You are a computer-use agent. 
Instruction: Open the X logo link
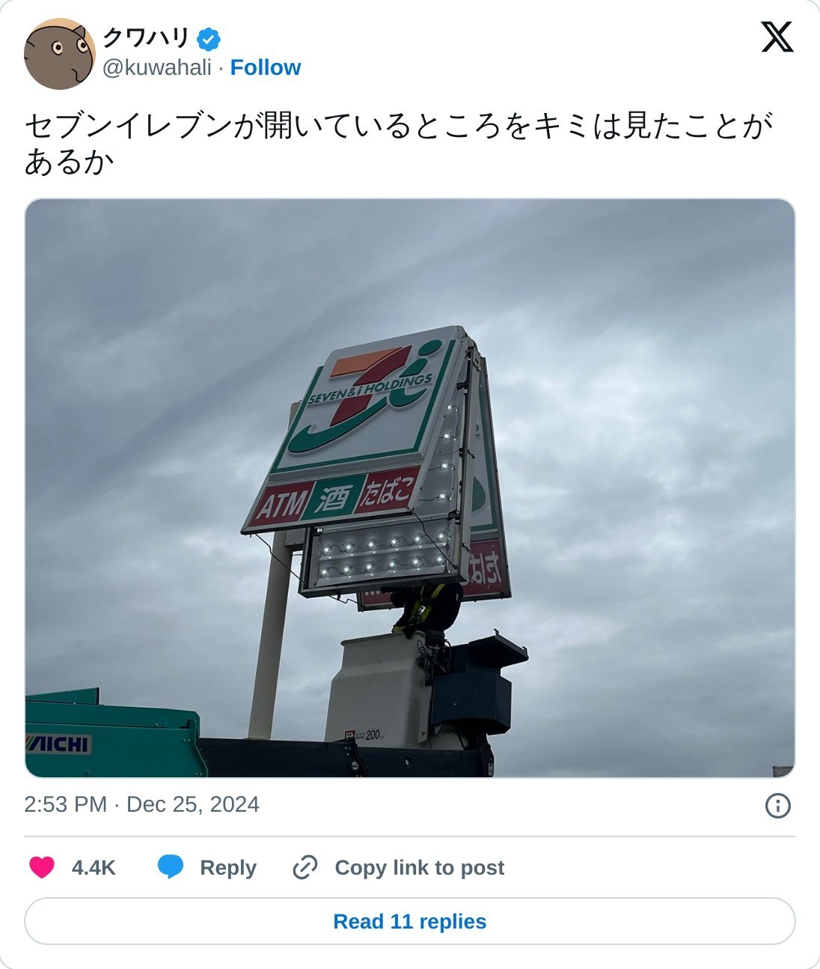tap(777, 37)
